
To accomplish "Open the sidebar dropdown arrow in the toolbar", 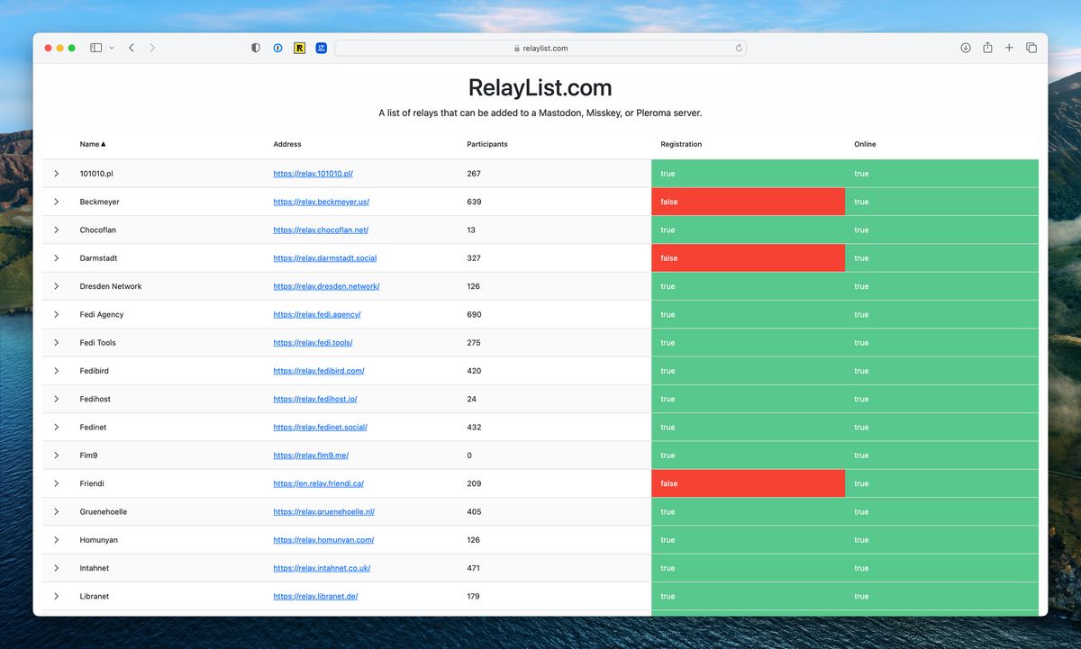I will [x=112, y=48].
